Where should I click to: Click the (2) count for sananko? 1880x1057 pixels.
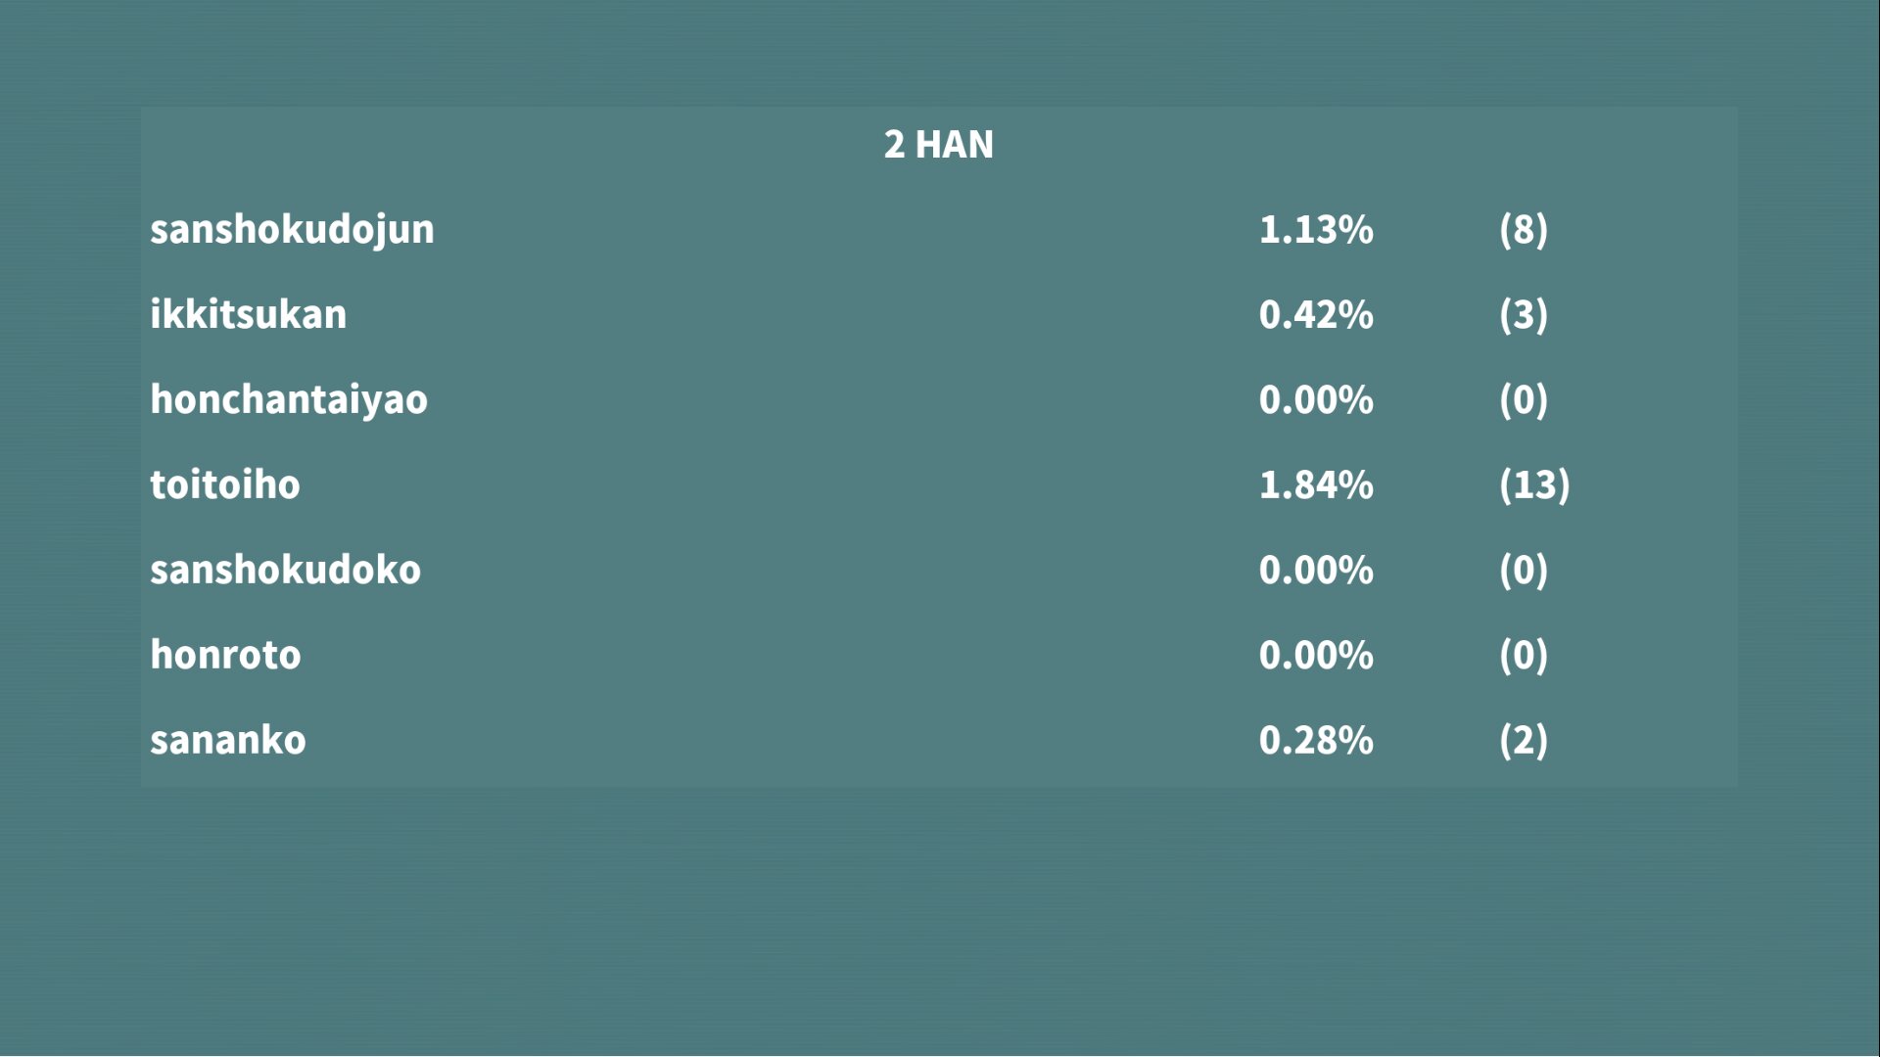click(x=1523, y=741)
